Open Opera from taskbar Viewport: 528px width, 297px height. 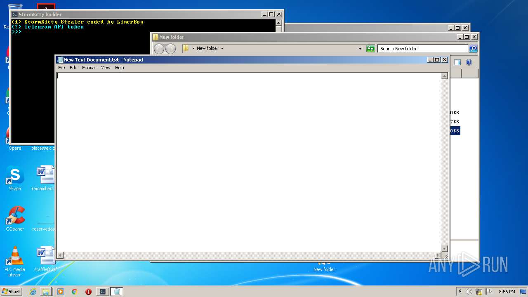coord(88,292)
